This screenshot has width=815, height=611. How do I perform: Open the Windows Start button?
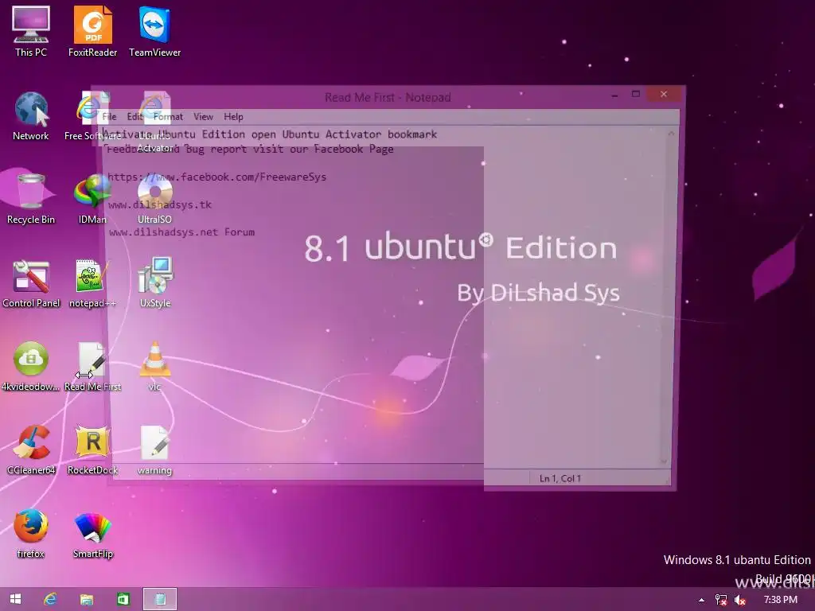click(16, 599)
